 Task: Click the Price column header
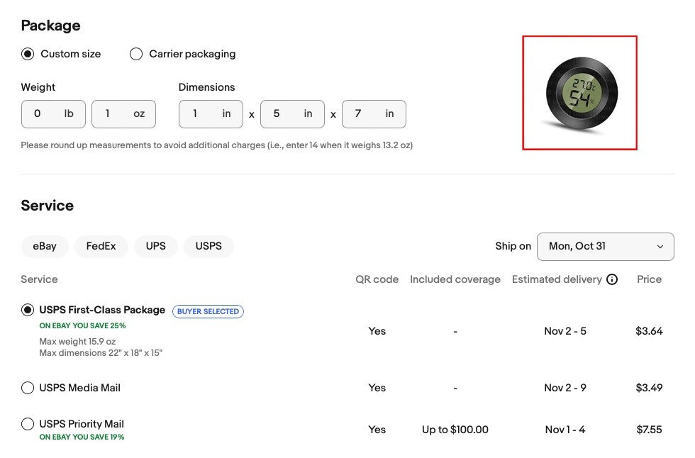(649, 279)
